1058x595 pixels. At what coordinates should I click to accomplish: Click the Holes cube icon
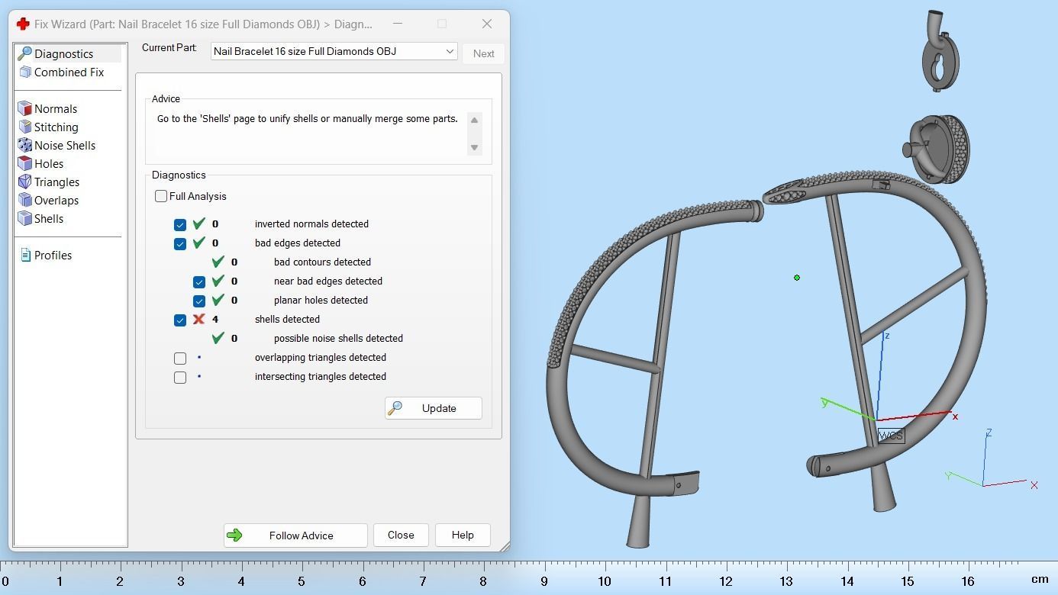[x=24, y=164]
